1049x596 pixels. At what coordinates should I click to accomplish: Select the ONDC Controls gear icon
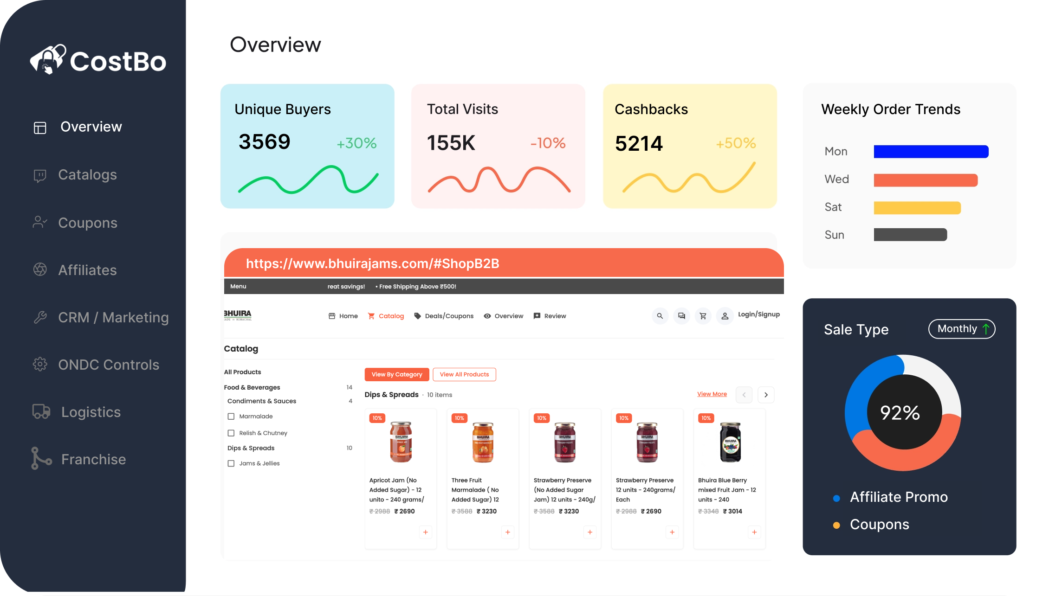click(x=40, y=365)
